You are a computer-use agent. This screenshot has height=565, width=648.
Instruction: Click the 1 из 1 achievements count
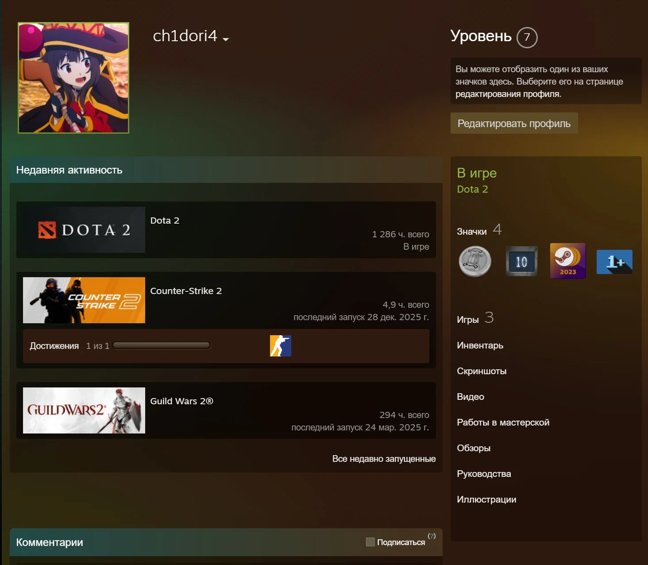(x=97, y=346)
